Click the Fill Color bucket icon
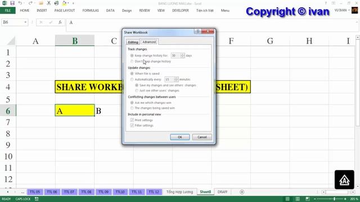Viewport: 360px width, 202px height. point(64,3)
